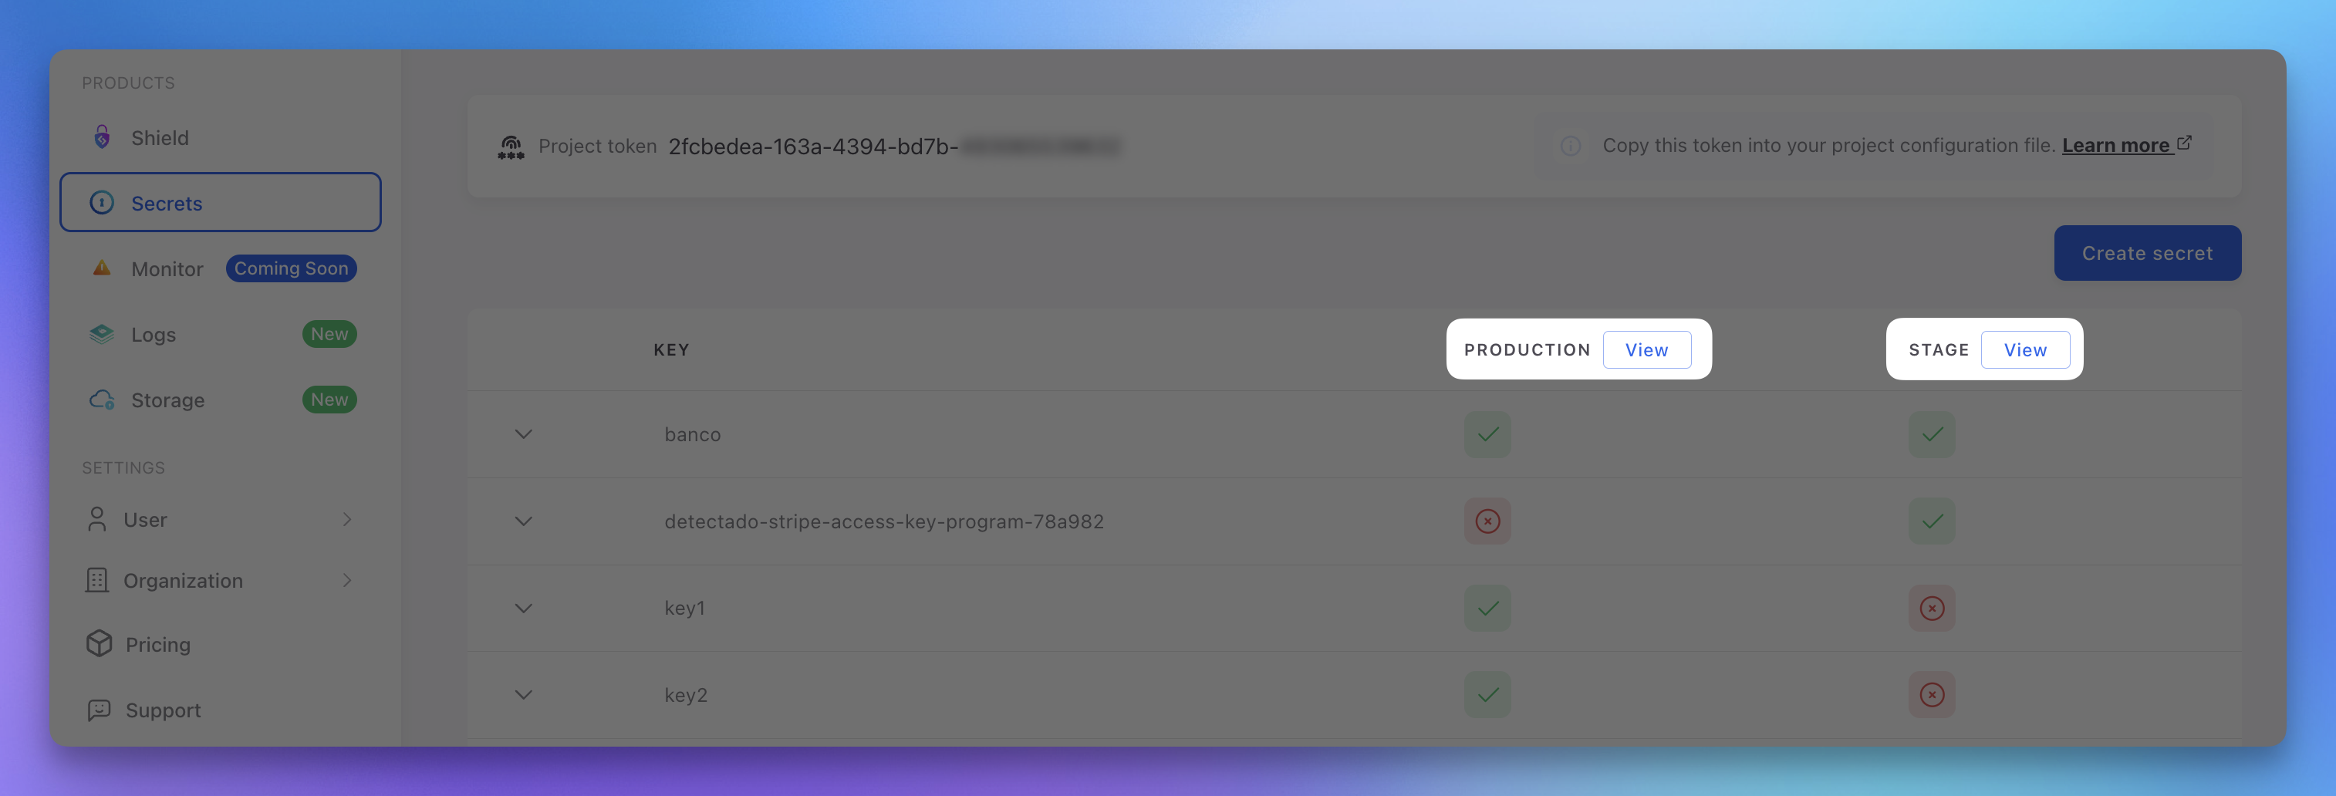Image resolution: width=2336 pixels, height=796 pixels.
Task: Toggle detectado-stripe key production red status
Action: coord(1487,521)
